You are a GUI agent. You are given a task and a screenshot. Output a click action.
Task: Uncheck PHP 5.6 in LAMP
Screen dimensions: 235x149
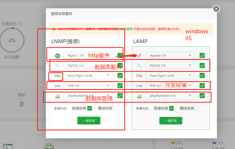pos(202,86)
